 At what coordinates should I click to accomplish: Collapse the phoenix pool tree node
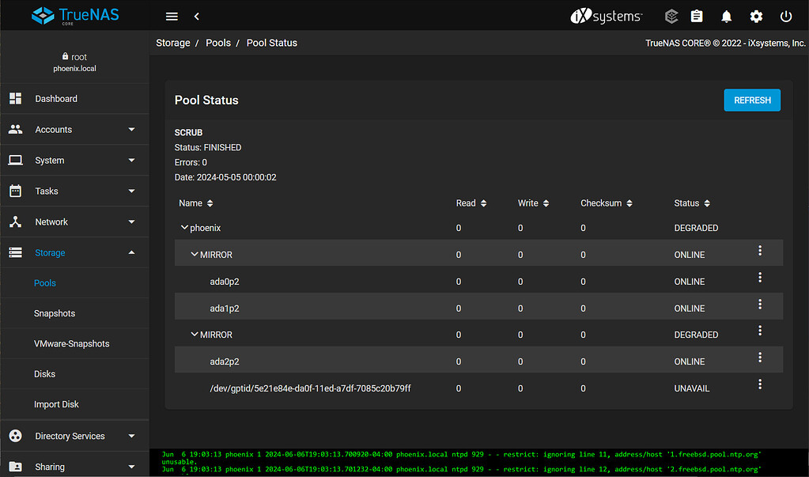tap(184, 228)
